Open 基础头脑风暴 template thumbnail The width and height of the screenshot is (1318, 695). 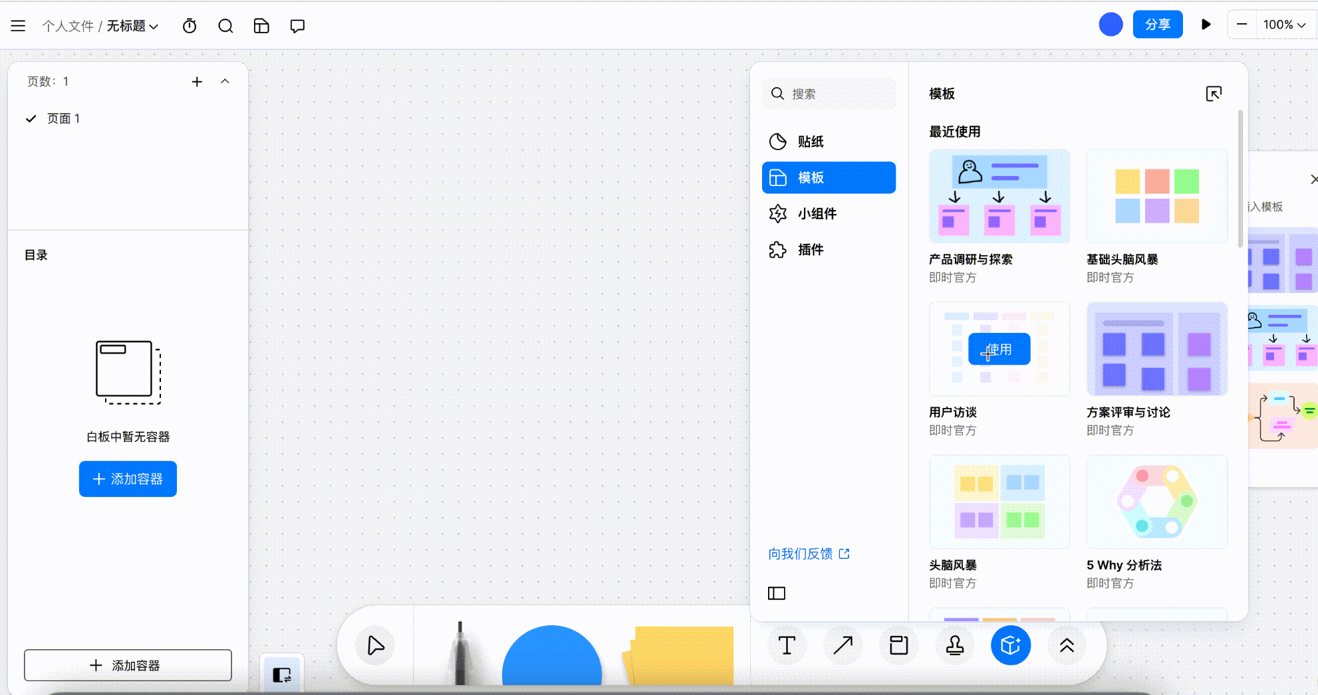tap(1157, 196)
